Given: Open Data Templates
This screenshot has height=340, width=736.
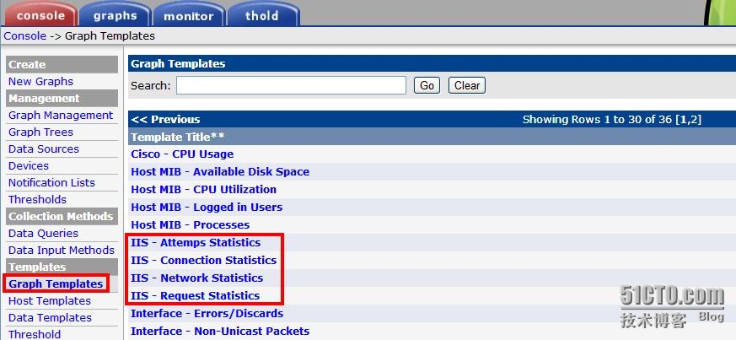Looking at the screenshot, I should click(51, 317).
